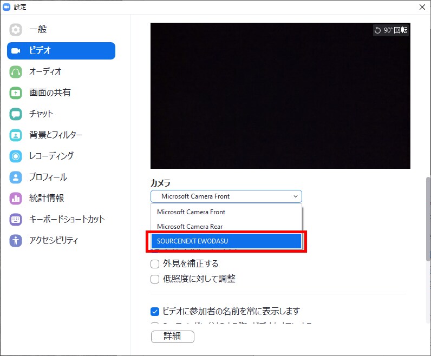Open アクセシビリティ settings
431x356 pixels.
pos(61,241)
